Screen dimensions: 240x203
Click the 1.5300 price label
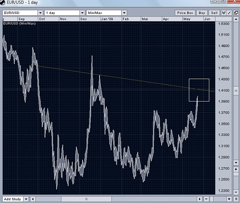coord(223,24)
